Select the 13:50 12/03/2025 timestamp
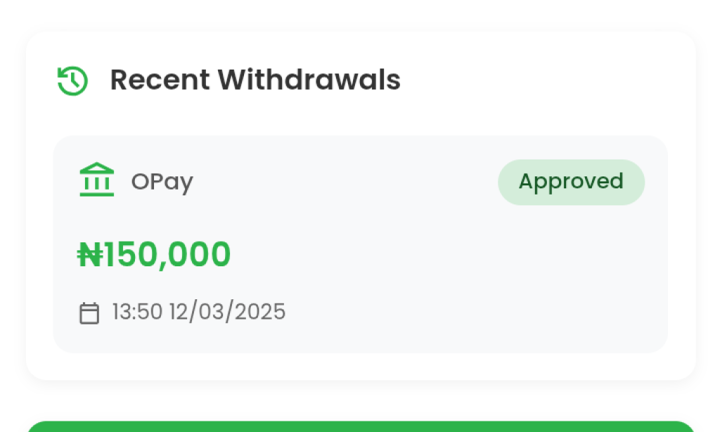 (x=198, y=311)
